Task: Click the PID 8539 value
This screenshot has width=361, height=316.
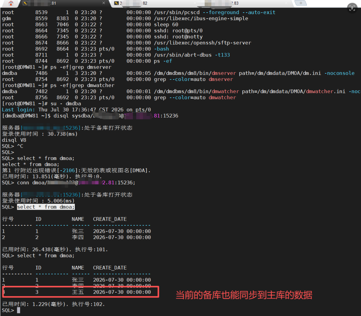Action: coord(41,13)
